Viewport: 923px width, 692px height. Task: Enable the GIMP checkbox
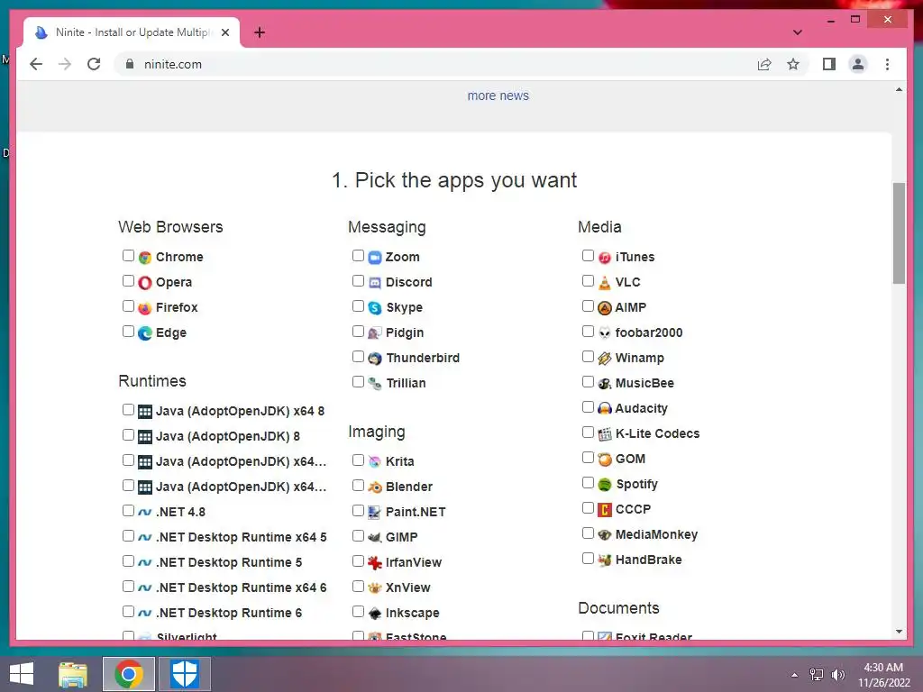[x=358, y=535]
